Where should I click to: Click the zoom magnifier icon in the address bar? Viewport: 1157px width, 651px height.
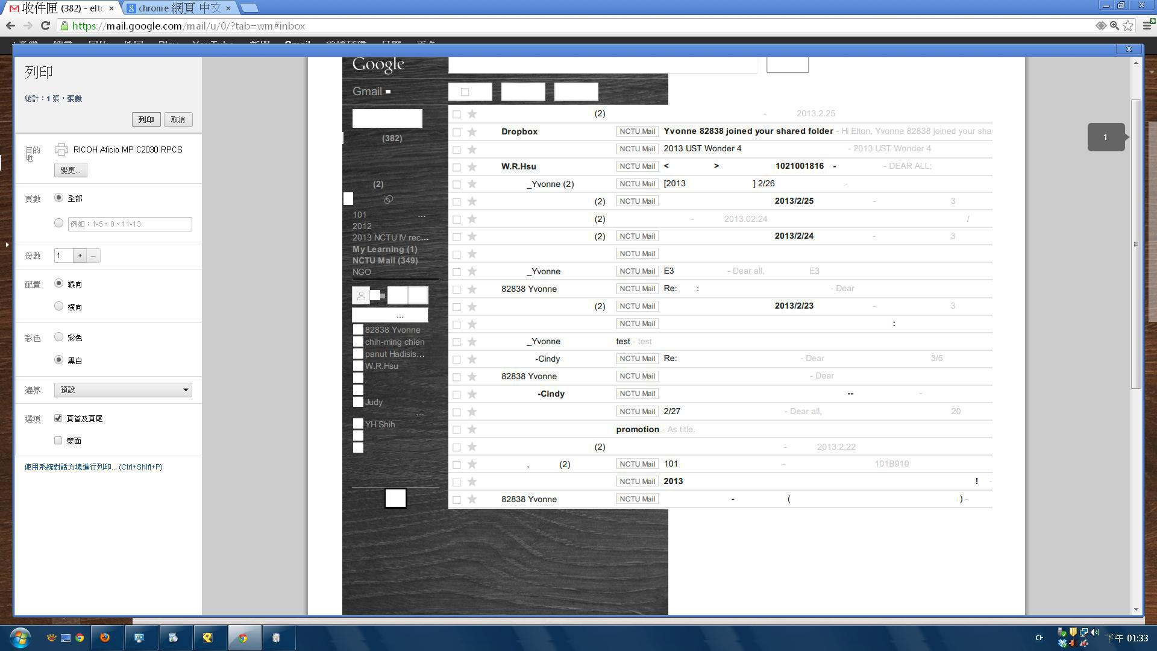coord(1114,25)
